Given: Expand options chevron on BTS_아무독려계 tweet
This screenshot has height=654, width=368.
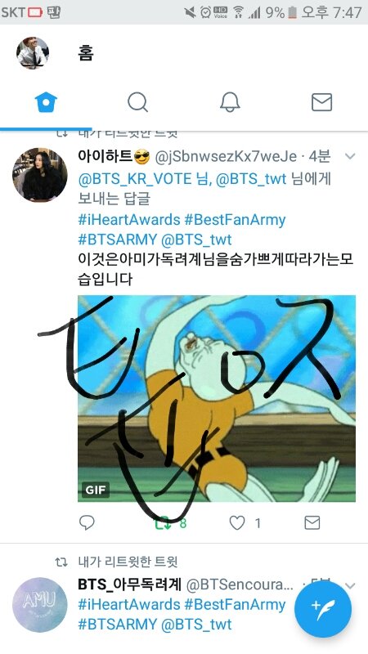Looking at the screenshot, I should (x=351, y=585).
